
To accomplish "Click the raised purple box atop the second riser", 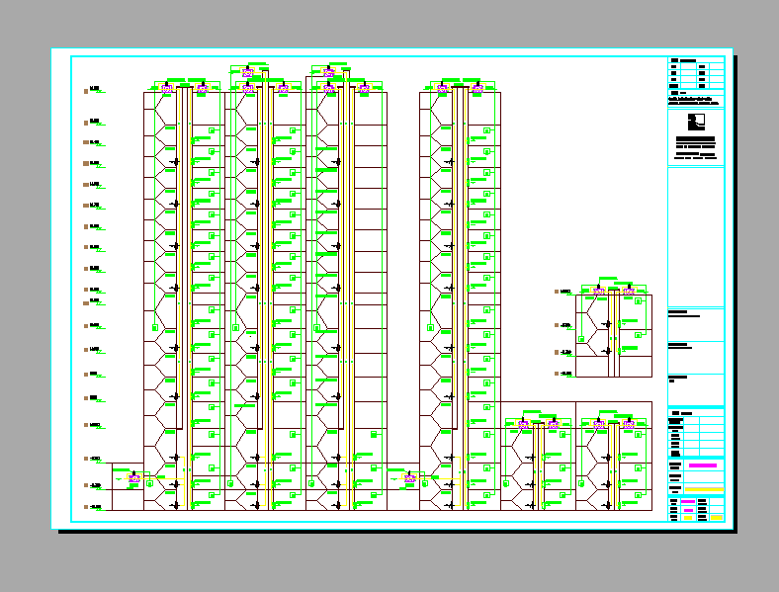I will [248, 73].
